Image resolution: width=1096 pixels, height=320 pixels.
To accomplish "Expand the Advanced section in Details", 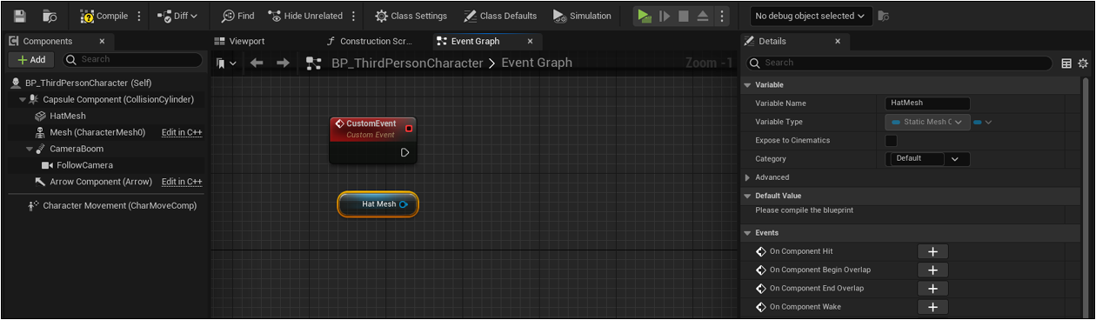I will [x=747, y=177].
